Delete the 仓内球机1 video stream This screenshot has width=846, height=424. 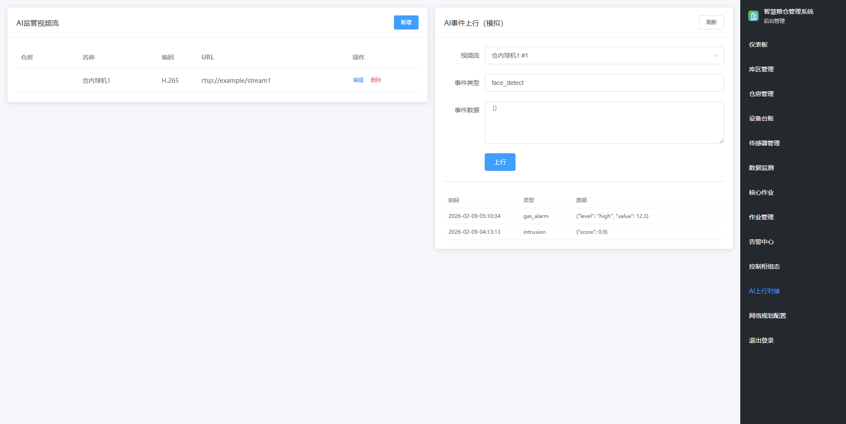(375, 80)
